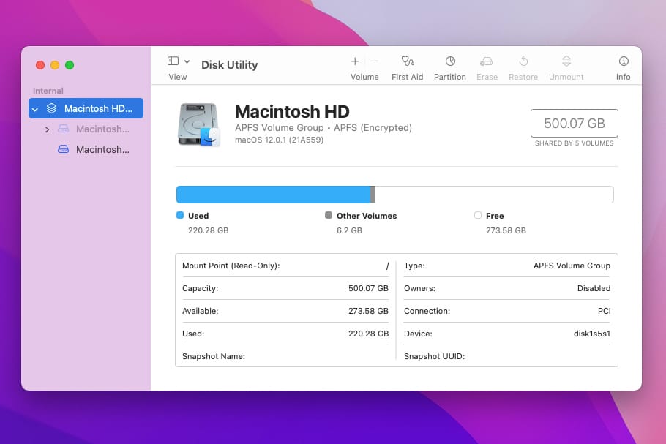
Task: Click the blue used portion of storage bar
Action: pyautogui.click(x=273, y=195)
